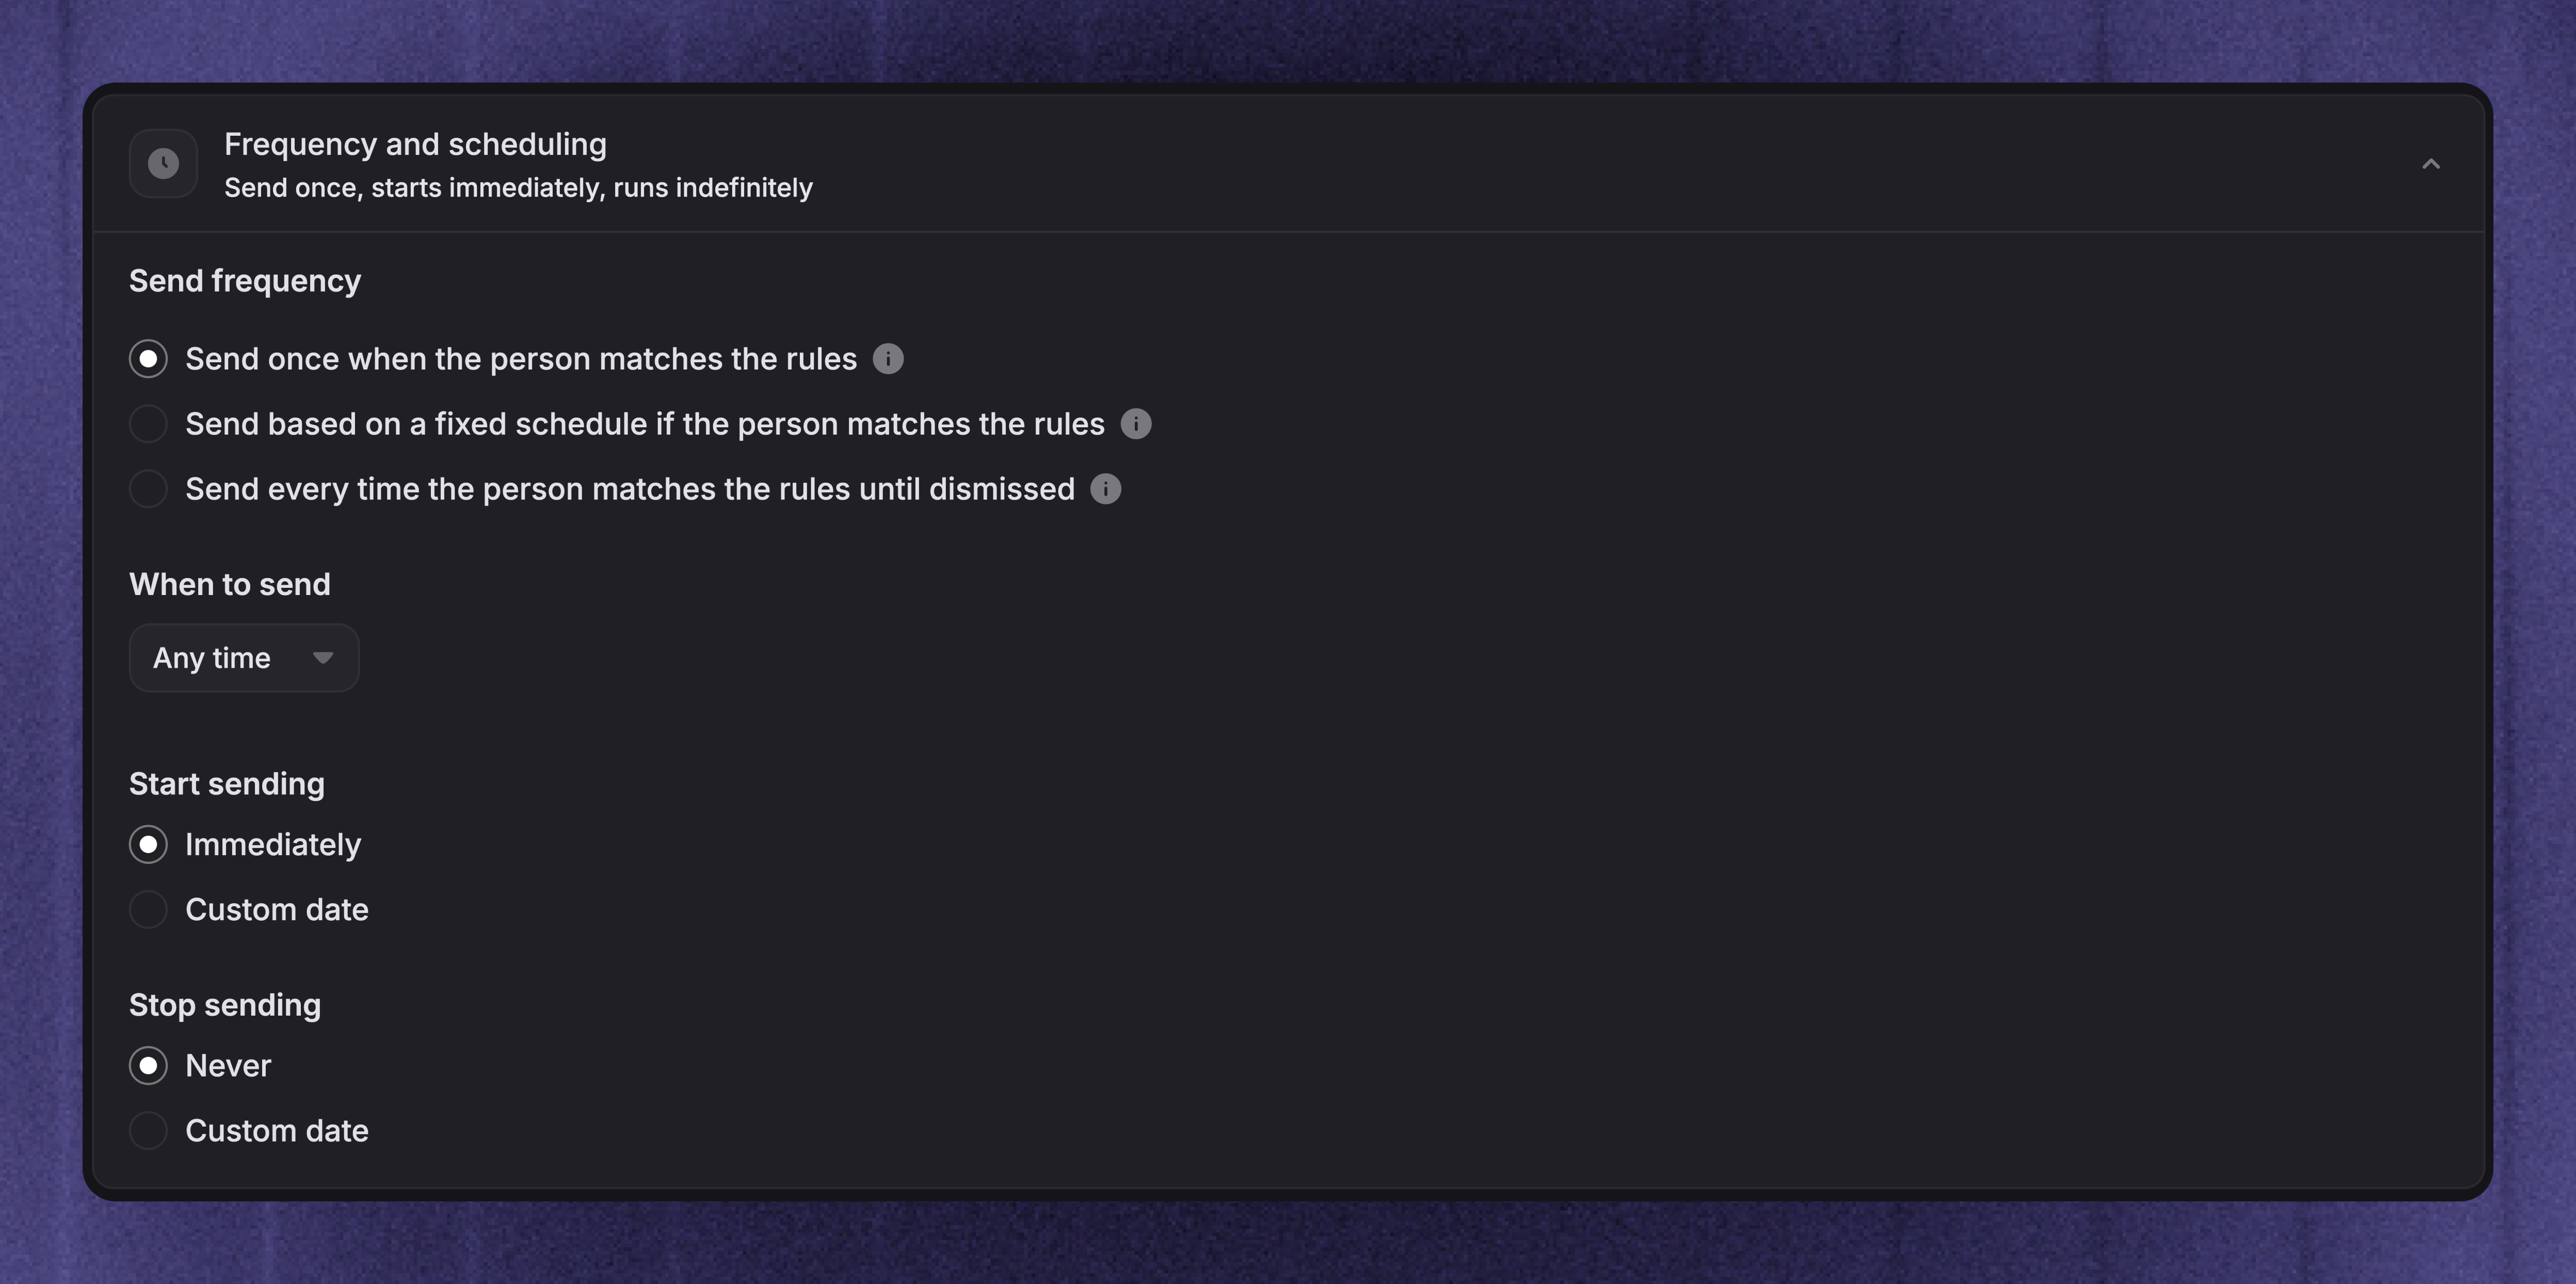Click info icon beside fixed schedule option
2576x1284 pixels.
tap(1136, 424)
